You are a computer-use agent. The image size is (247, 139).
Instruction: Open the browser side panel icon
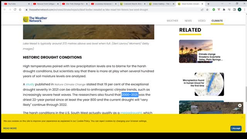[x=234, y=10]
